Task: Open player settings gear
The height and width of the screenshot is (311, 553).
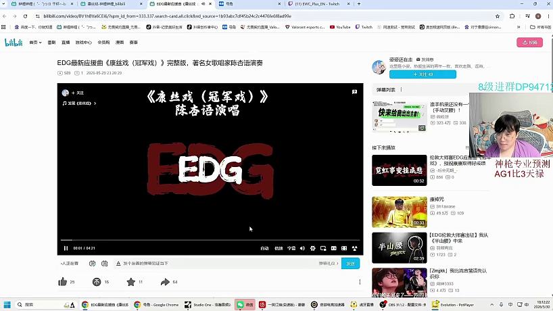Action: tap(312, 248)
